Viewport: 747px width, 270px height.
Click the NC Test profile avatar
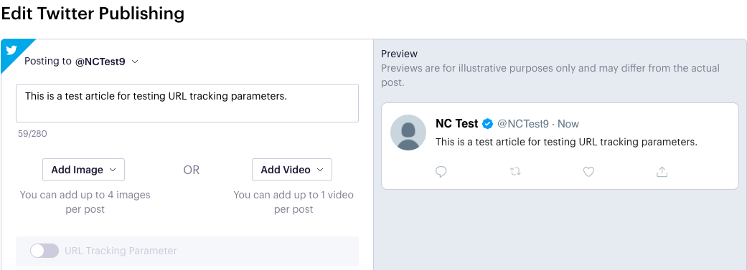pos(408,132)
